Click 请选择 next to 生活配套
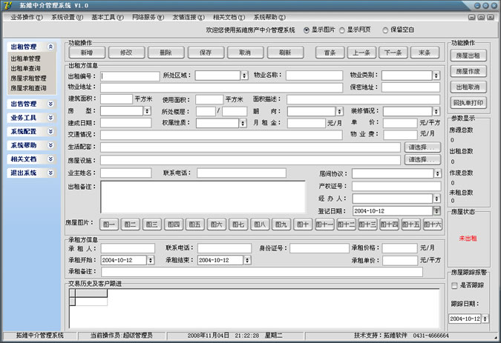 [422, 147]
